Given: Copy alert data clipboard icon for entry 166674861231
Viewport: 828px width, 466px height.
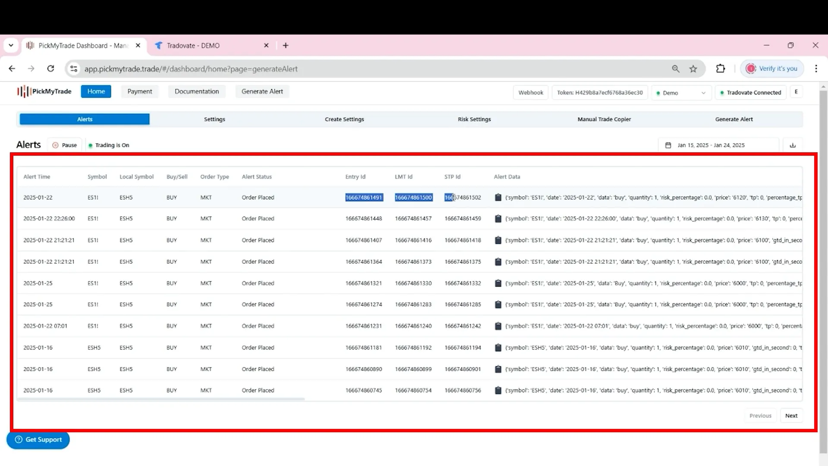Looking at the screenshot, I should pyautogui.click(x=498, y=326).
